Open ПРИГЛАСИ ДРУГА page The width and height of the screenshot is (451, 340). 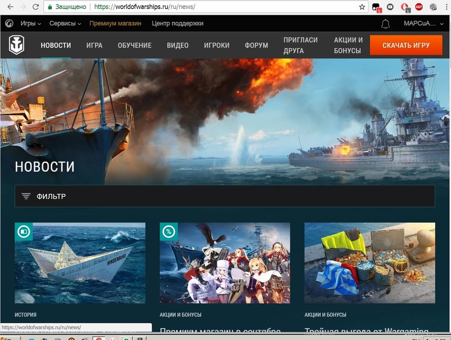[x=300, y=46]
